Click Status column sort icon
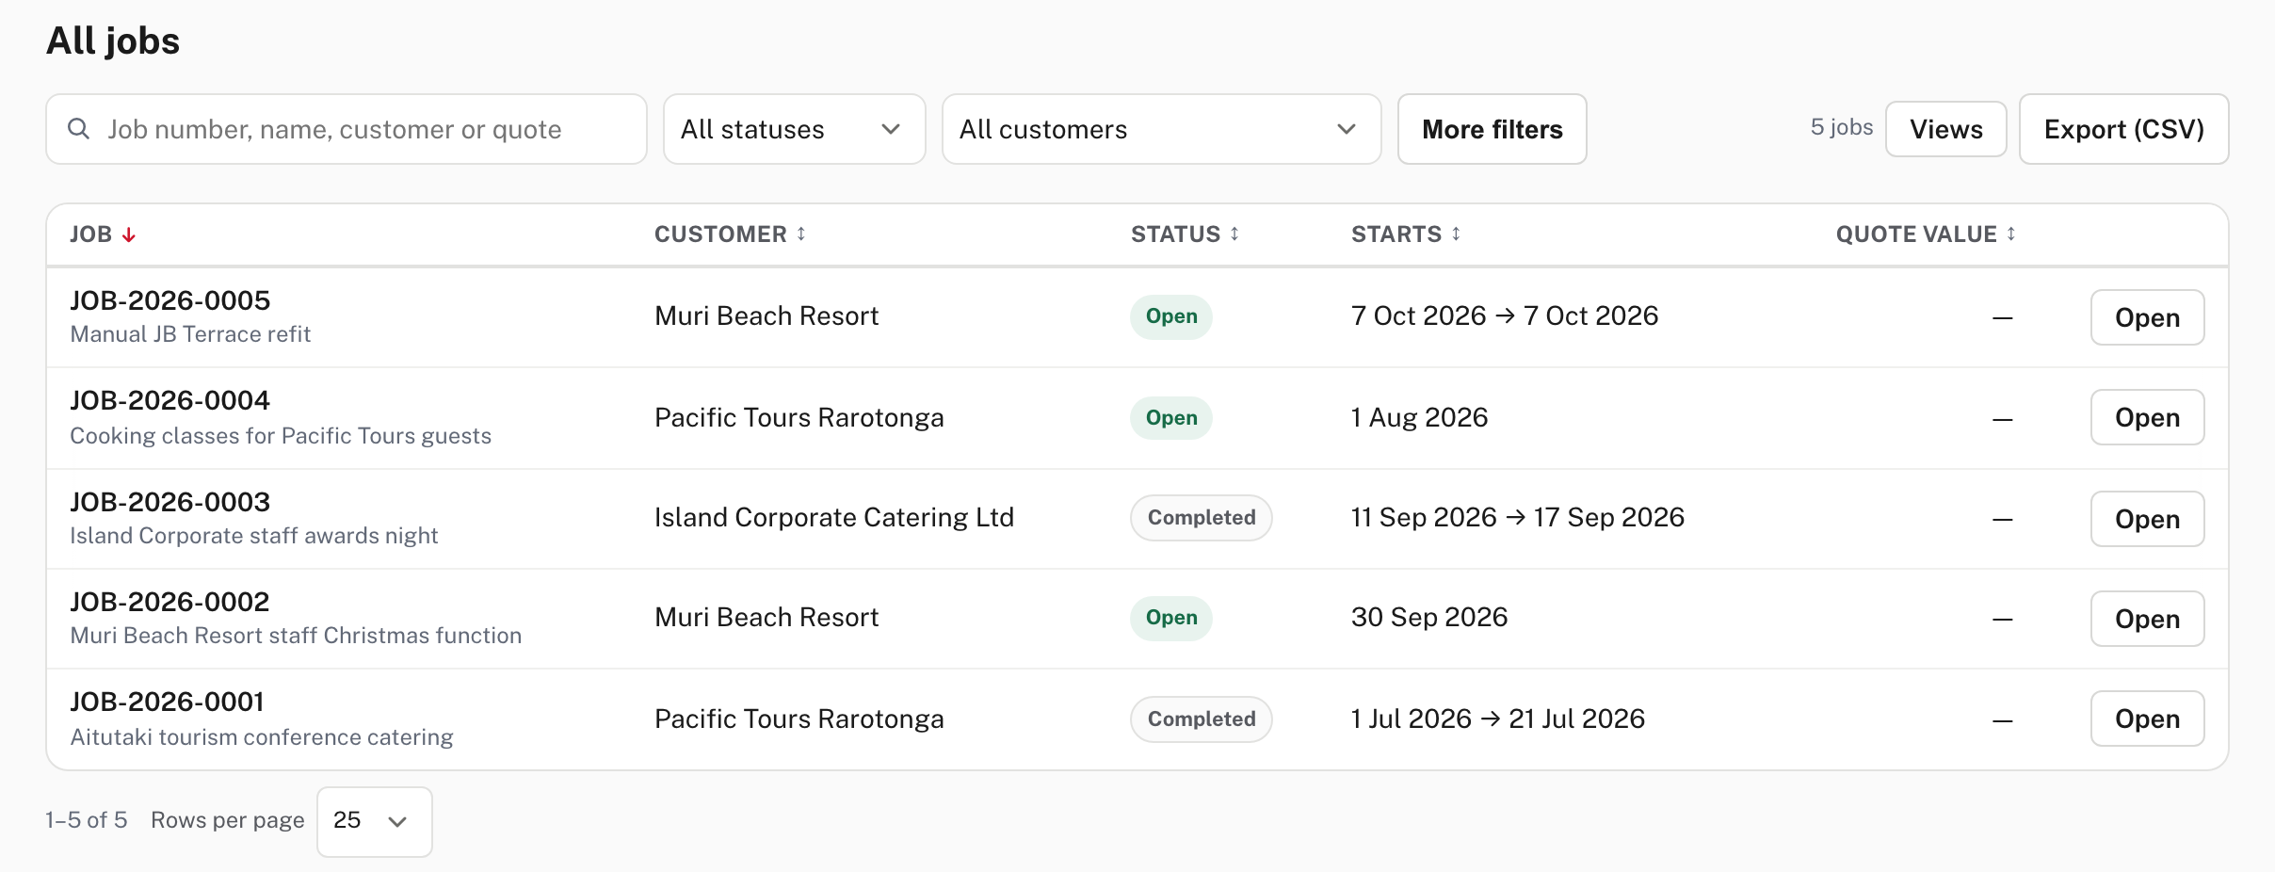Image resolution: width=2275 pixels, height=872 pixels. pyautogui.click(x=1234, y=234)
